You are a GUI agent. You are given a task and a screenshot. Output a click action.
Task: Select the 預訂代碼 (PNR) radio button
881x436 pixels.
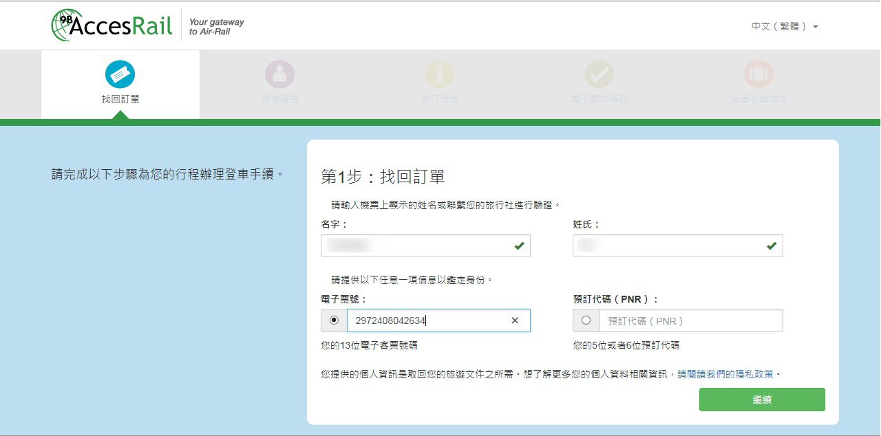[586, 320]
